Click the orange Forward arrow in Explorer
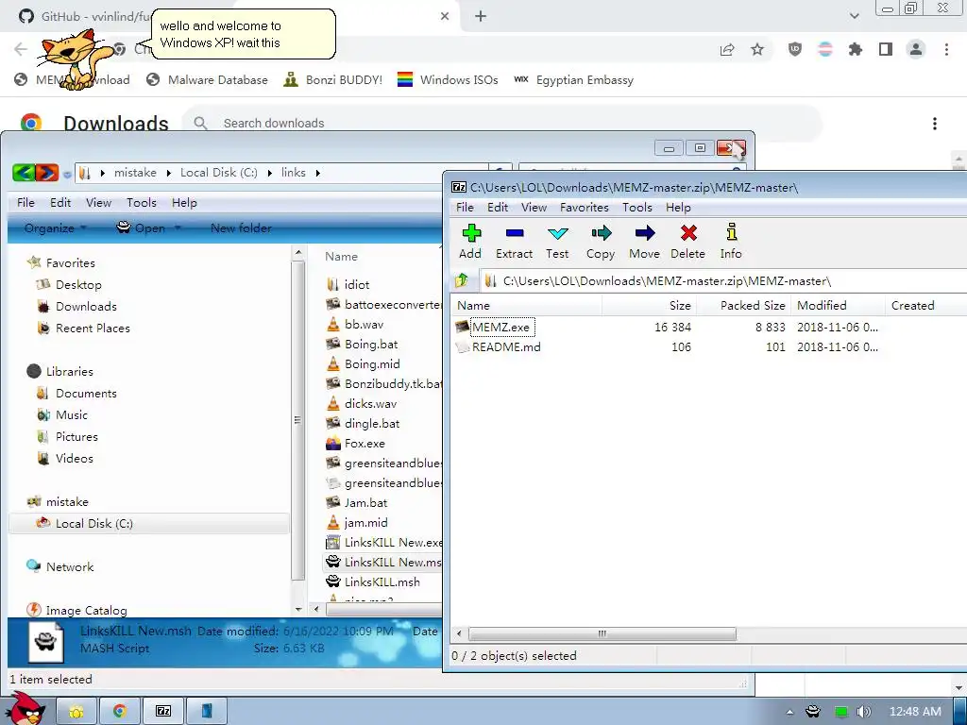Screen dimensions: 967x725 click(47, 173)
